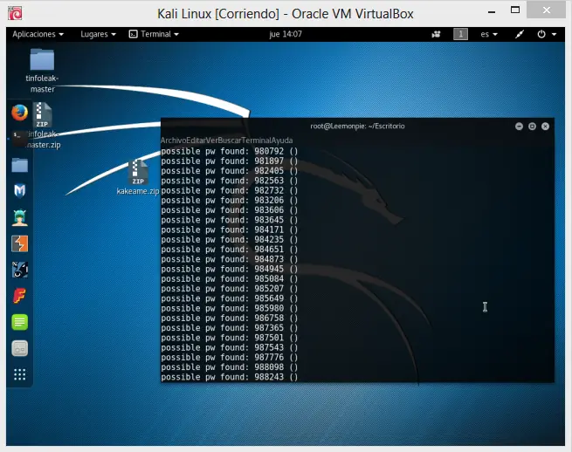
Task: Maximize the VirtualBox window
Action: 514,10
